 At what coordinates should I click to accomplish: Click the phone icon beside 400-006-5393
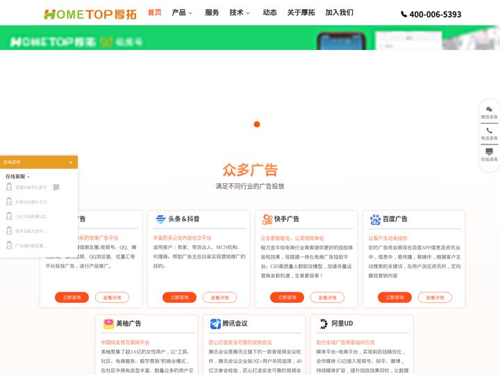(403, 14)
